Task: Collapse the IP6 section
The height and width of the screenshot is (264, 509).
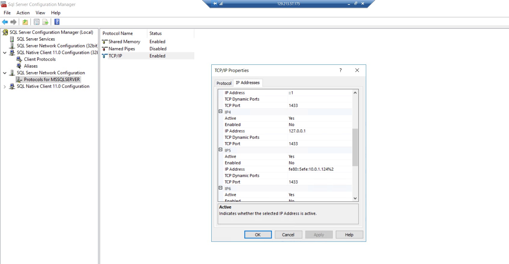Action: coord(220,188)
